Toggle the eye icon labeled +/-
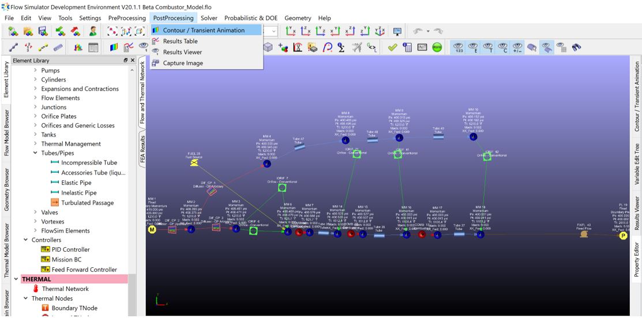The width and height of the screenshot is (642, 318). pyautogui.click(x=516, y=48)
